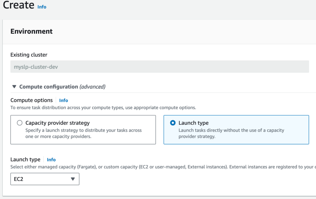
Task: Click the down arrow in EC2 selector
Action: pyautogui.click(x=73, y=179)
